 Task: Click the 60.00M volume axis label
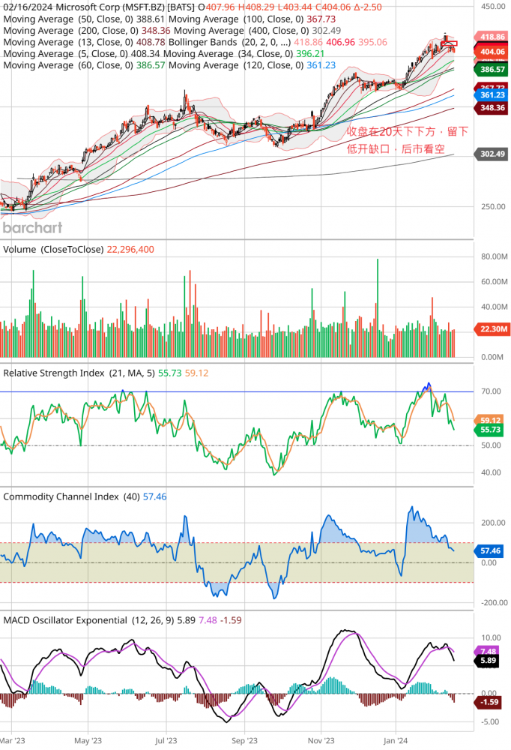(x=494, y=281)
